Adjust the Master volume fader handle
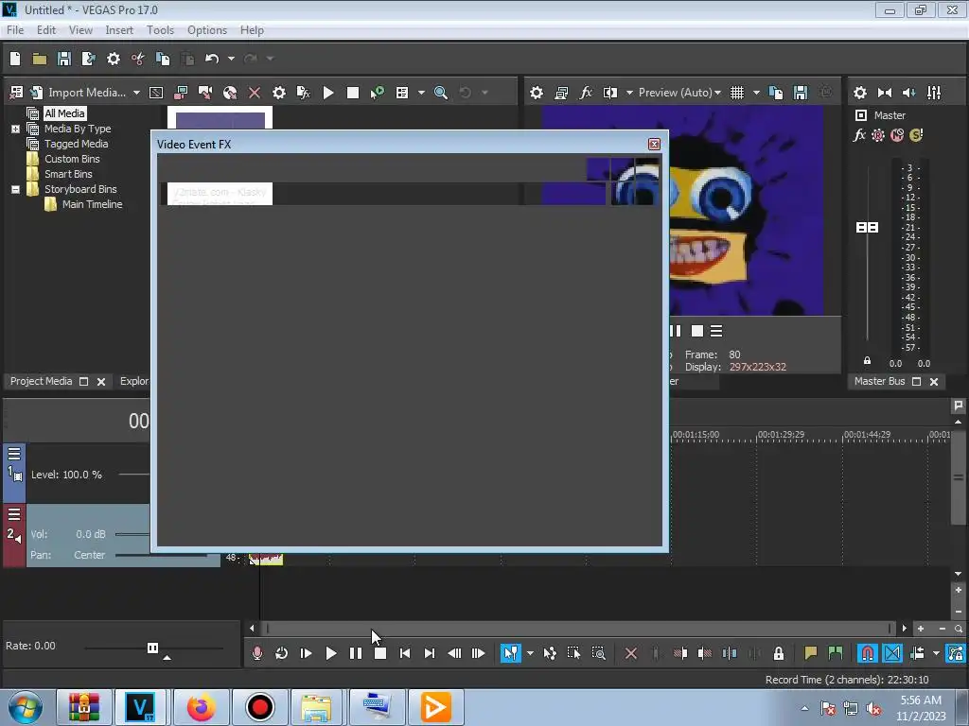Screen dimensions: 969x726 pyautogui.click(x=867, y=228)
